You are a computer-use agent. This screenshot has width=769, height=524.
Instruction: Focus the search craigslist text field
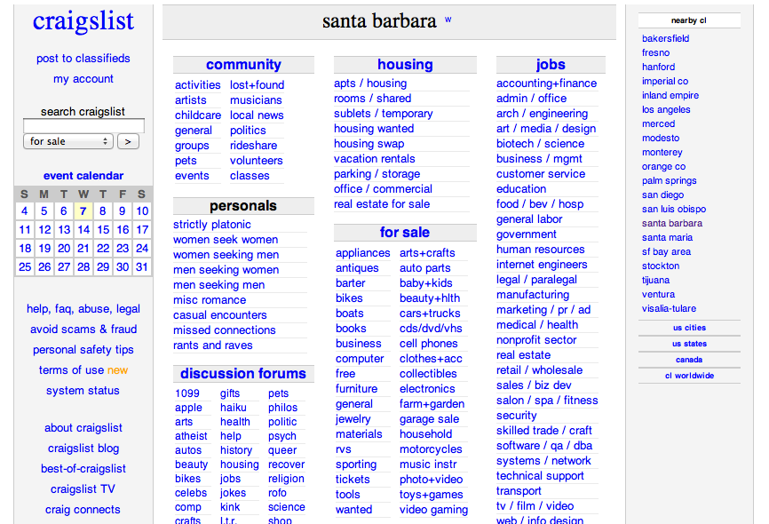(83, 125)
